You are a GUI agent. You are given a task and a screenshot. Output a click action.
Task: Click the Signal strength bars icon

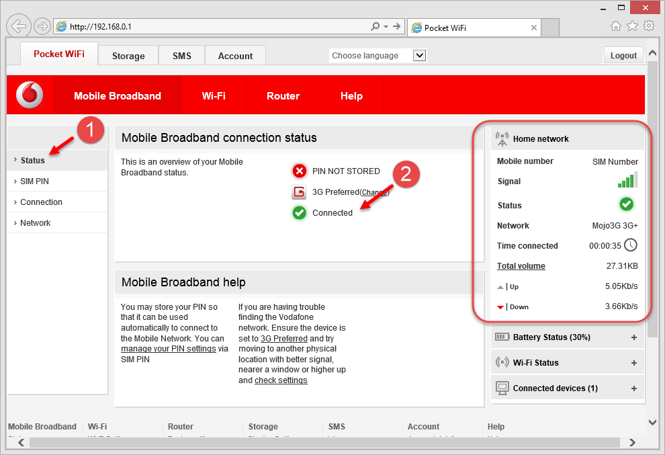tap(627, 180)
